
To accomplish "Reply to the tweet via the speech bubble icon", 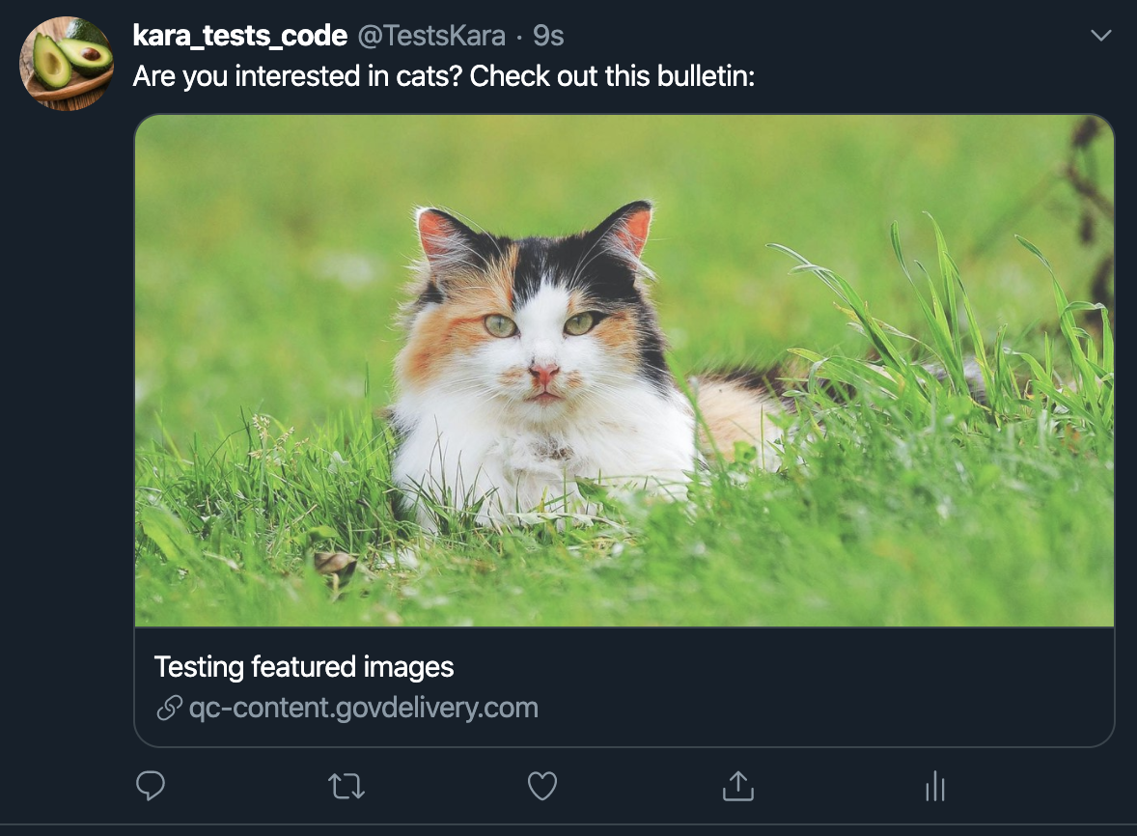I will pyautogui.click(x=150, y=787).
